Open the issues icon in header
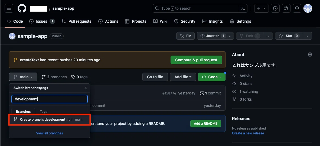Viewport: 320px width, 146px height. (x=275, y=8)
